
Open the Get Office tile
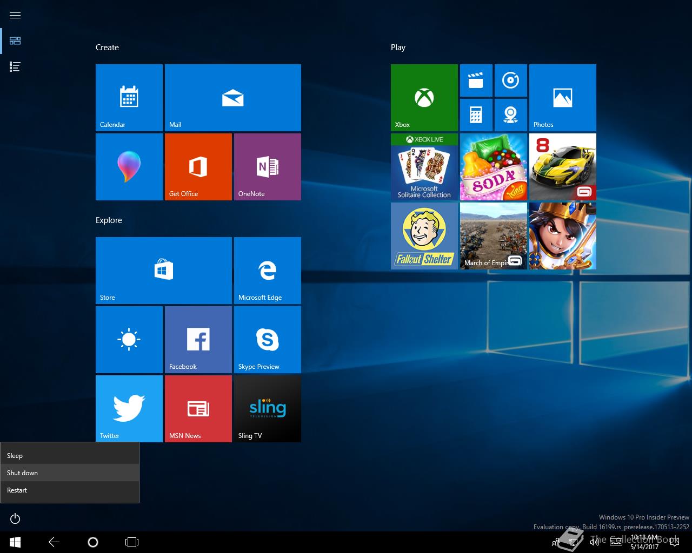[198, 167]
